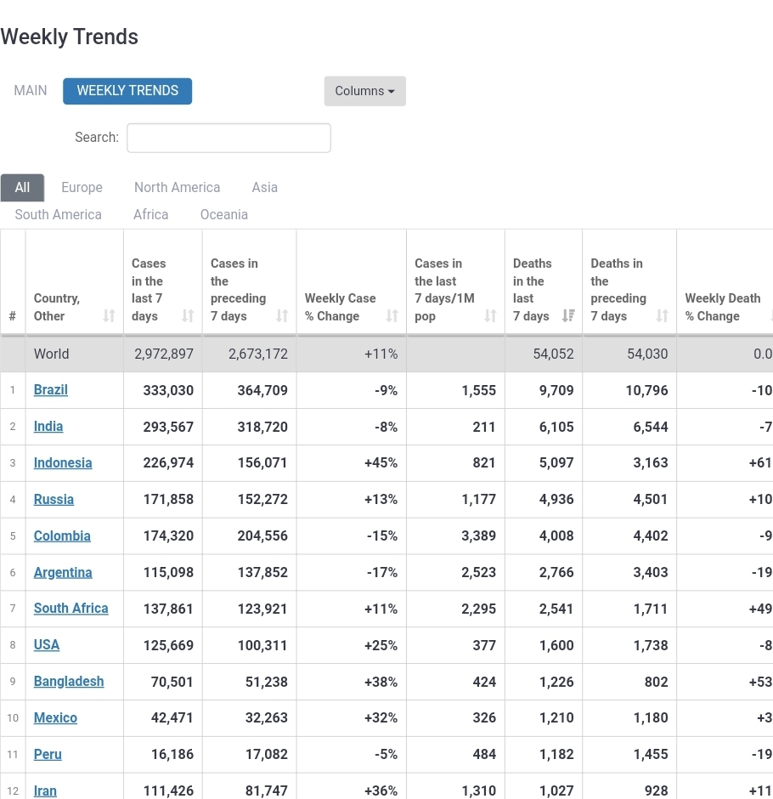
Task: Filter by South America region
Action: click(58, 215)
